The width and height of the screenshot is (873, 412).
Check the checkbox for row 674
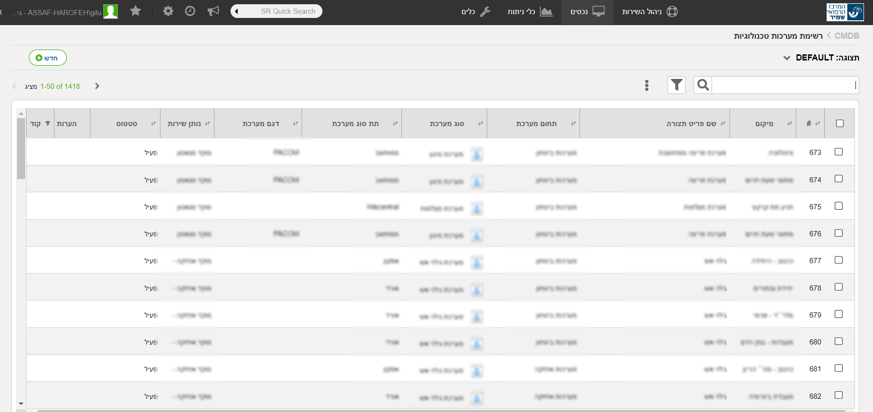[x=838, y=179]
